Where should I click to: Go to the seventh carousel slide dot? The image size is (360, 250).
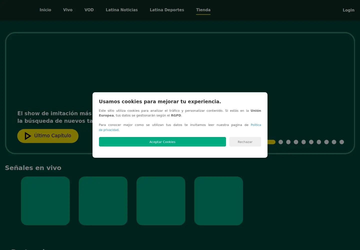tap(319, 142)
